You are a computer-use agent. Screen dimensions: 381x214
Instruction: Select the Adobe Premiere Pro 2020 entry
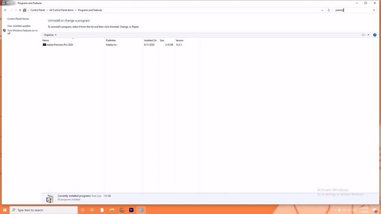point(60,45)
